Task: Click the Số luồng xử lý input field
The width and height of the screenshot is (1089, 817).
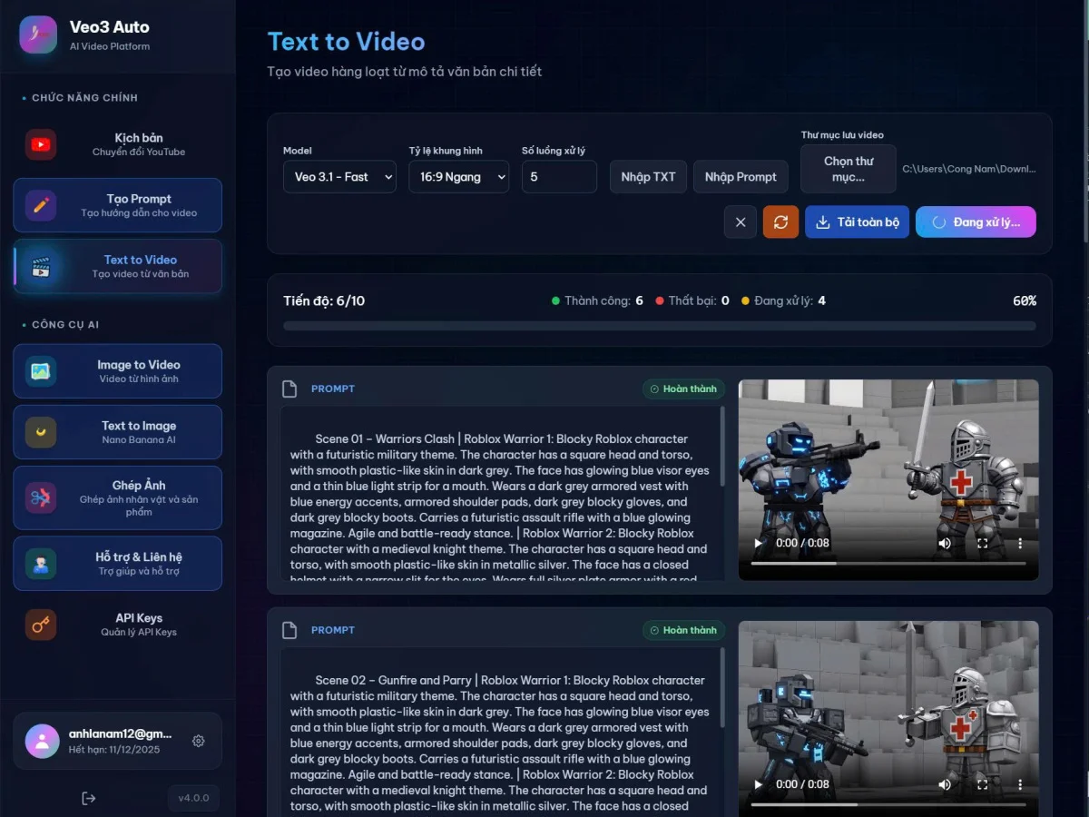Action: click(559, 177)
